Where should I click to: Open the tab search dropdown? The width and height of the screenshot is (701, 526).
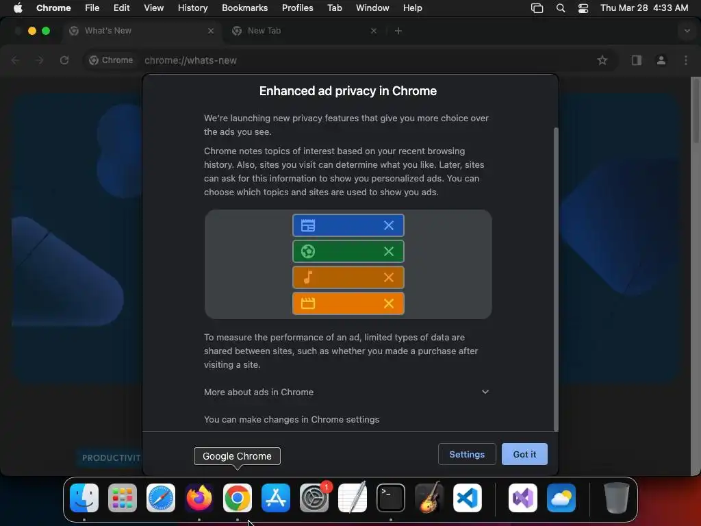pyautogui.click(x=687, y=31)
